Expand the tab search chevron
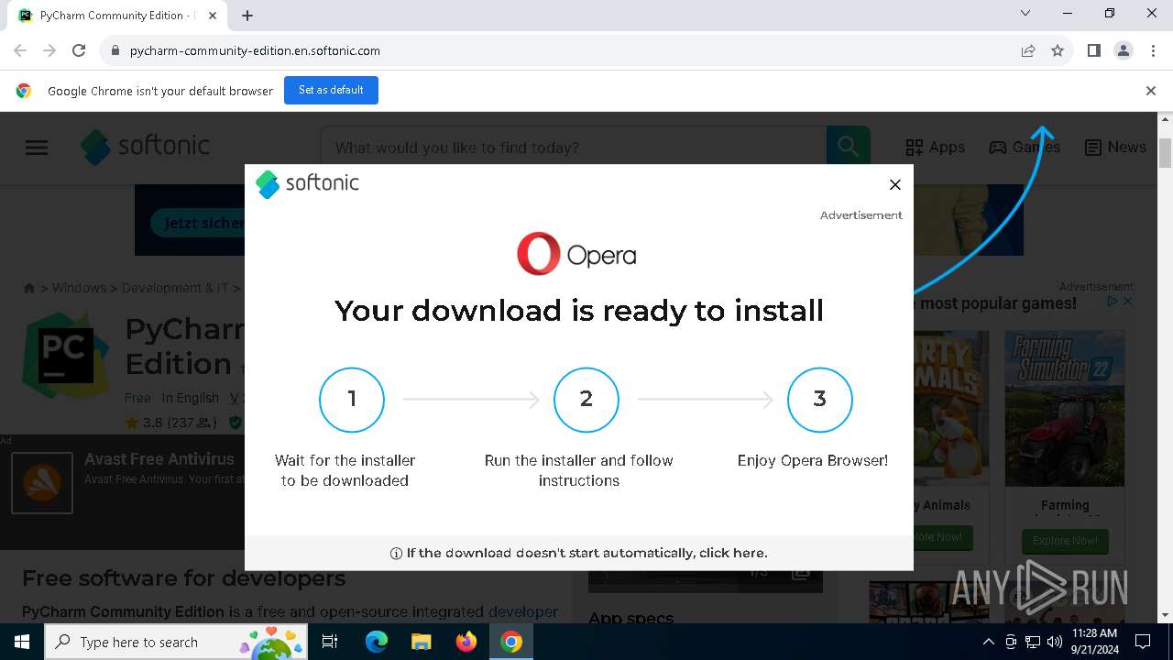1173x660 pixels. coord(1025,13)
